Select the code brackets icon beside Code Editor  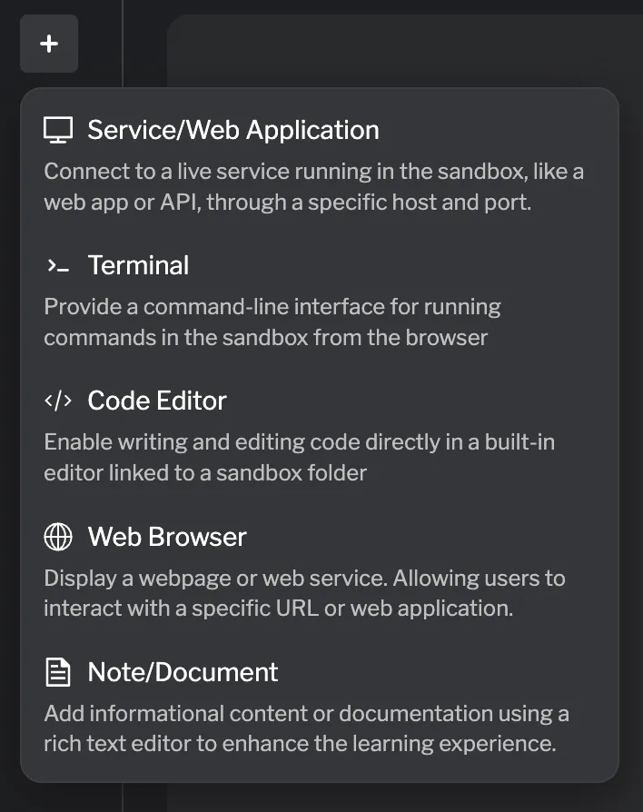58,401
